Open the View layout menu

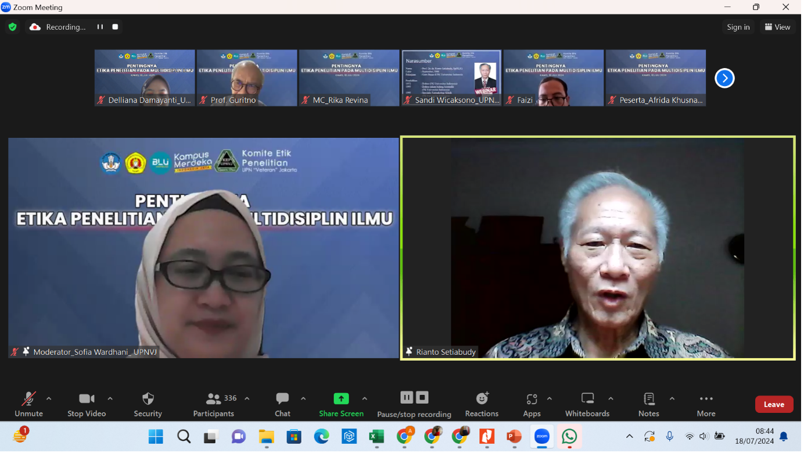pyautogui.click(x=777, y=27)
